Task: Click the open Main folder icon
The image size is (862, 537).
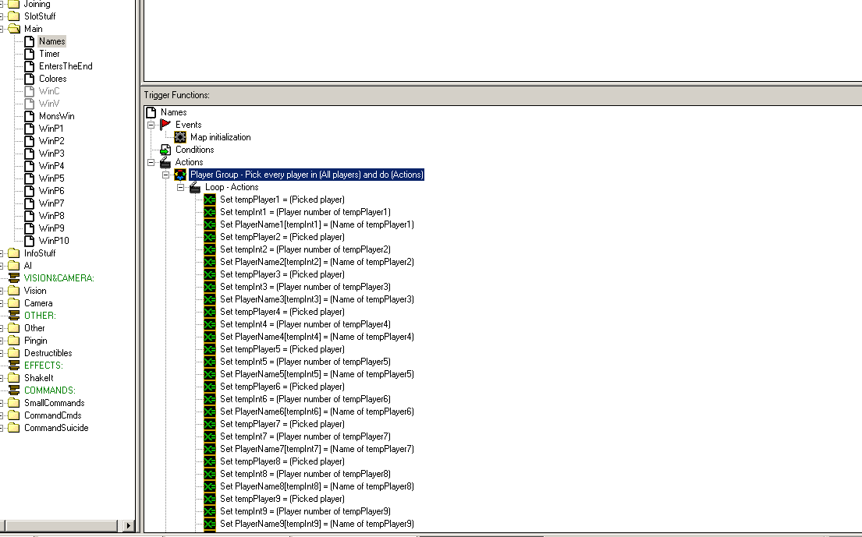Action: coord(14,29)
